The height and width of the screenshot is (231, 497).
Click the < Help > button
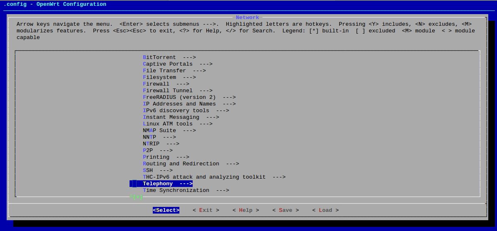[246, 210]
